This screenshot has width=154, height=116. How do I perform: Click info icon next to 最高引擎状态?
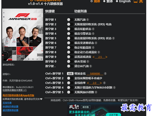pyautogui.click(x=93, y=34)
